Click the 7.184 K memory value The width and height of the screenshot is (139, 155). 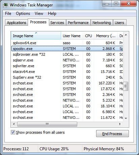click(109, 60)
